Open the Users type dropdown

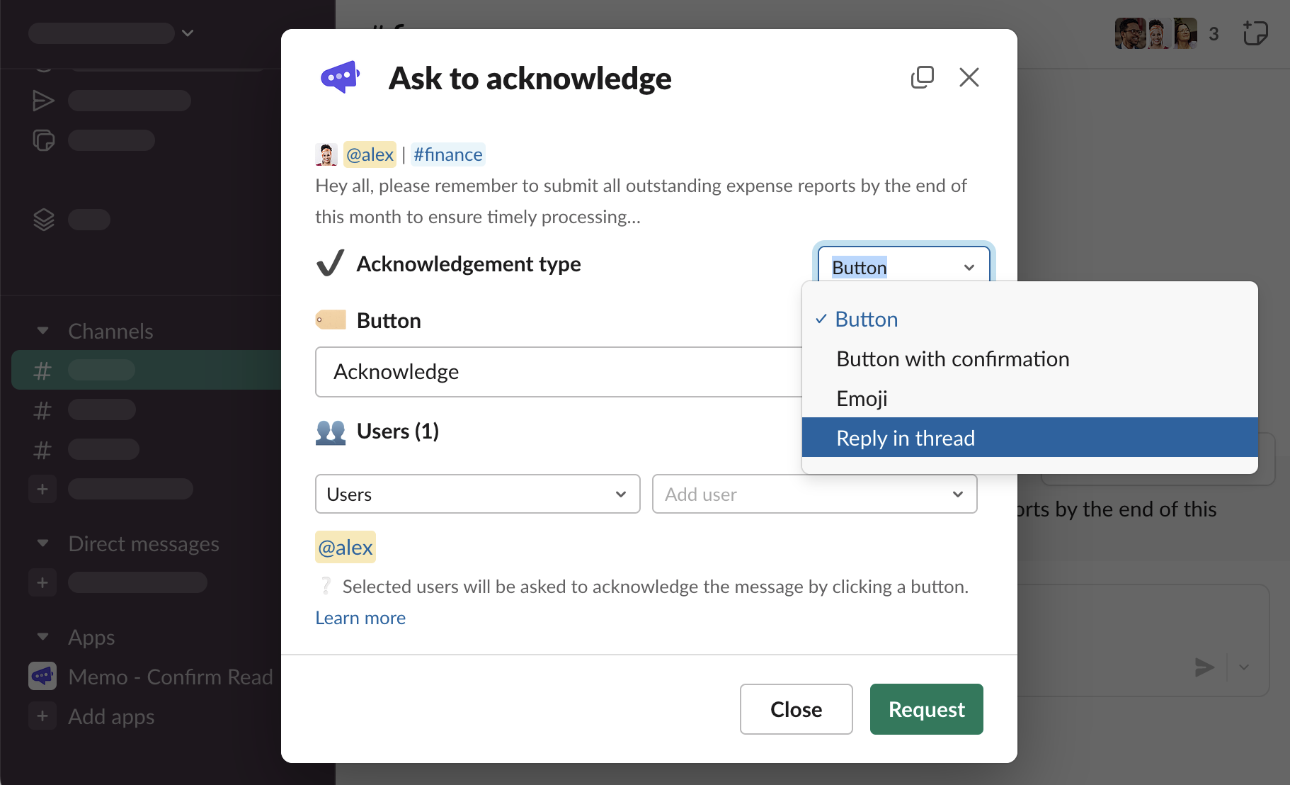(477, 494)
